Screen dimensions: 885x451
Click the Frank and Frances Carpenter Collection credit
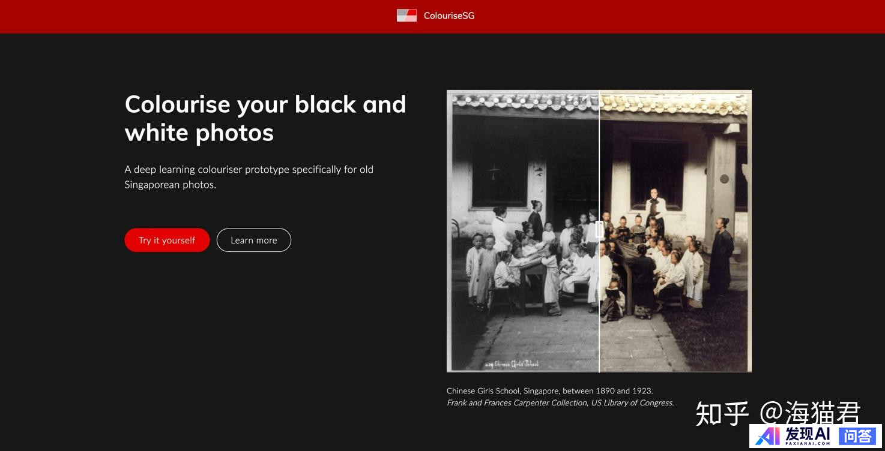[560, 402]
